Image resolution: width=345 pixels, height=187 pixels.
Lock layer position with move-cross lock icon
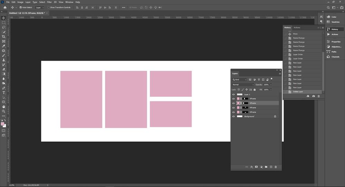tap(247, 90)
